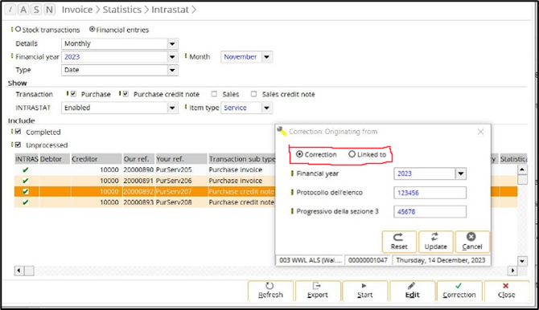
Task: Click the Reset arrow button in dialog
Action: (x=399, y=242)
